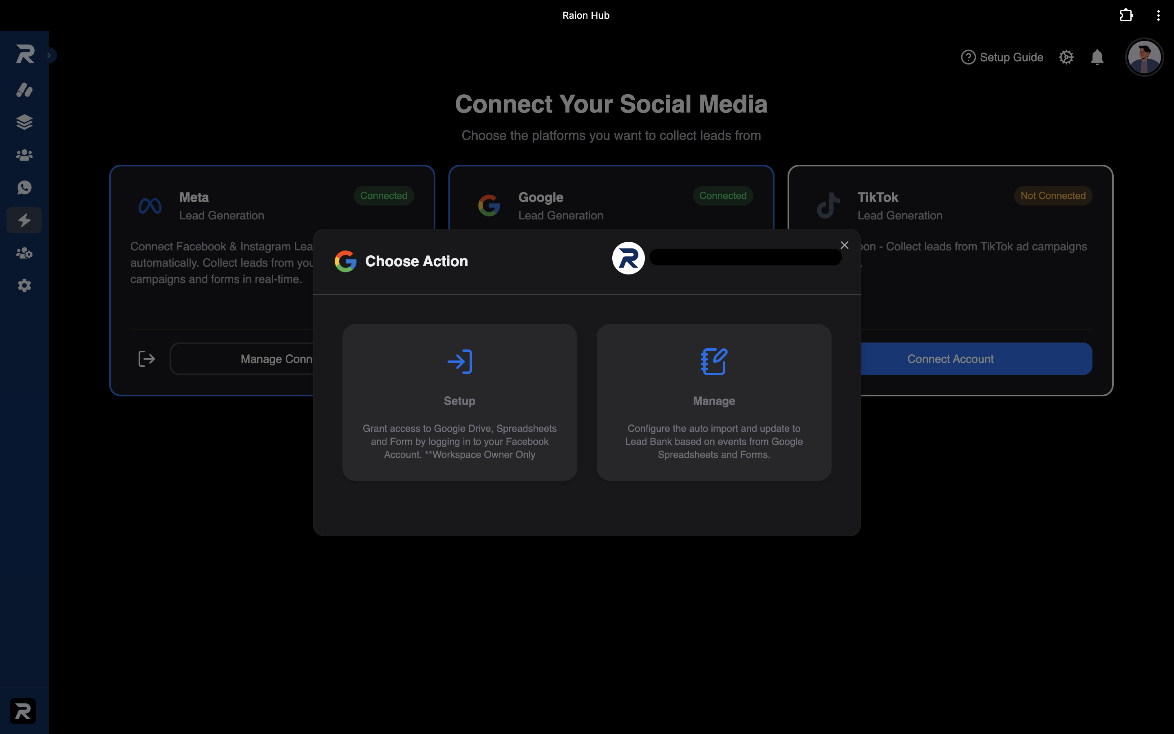Screen dimensions: 1174x734
Task: Click the Raion R logo in sidebar top
Action: (25, 54)
